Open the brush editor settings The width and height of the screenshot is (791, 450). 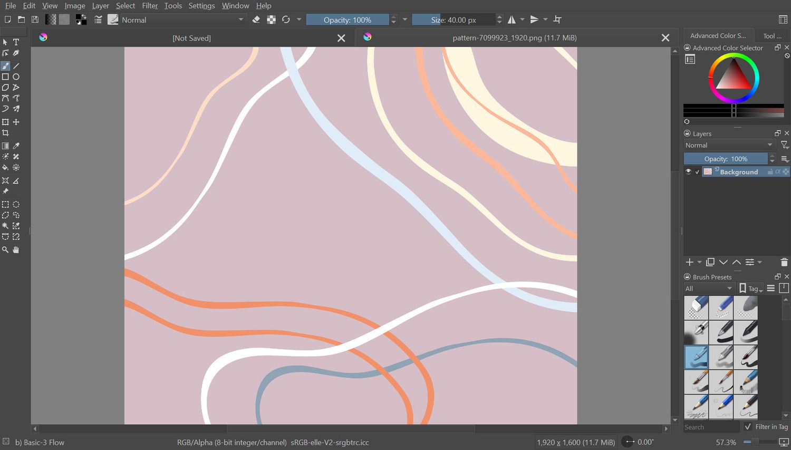point(98,20)
